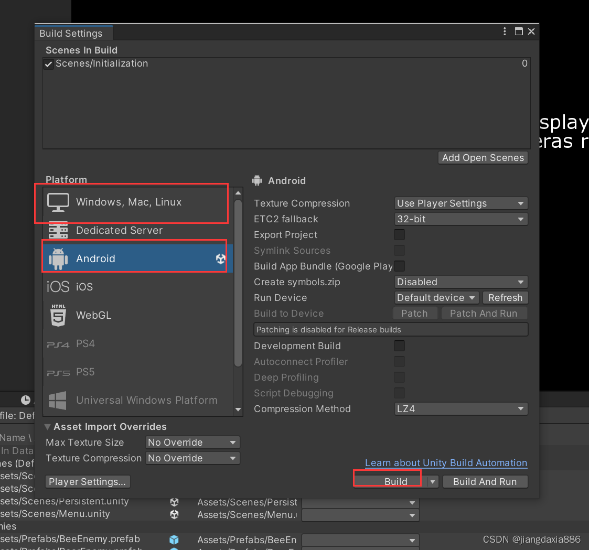Toggle the Autoconnect Profiler checkbox
The width and height of the screenshot is (589, 550).
[399, 362]
